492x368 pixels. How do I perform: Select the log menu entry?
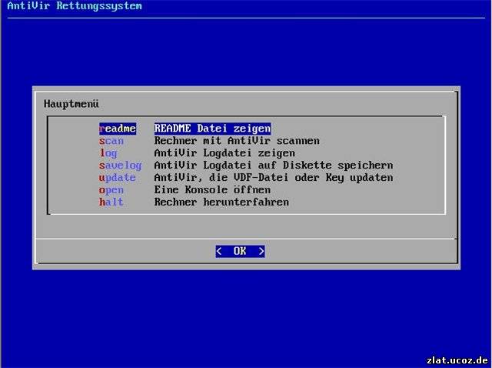pos(108,153)
